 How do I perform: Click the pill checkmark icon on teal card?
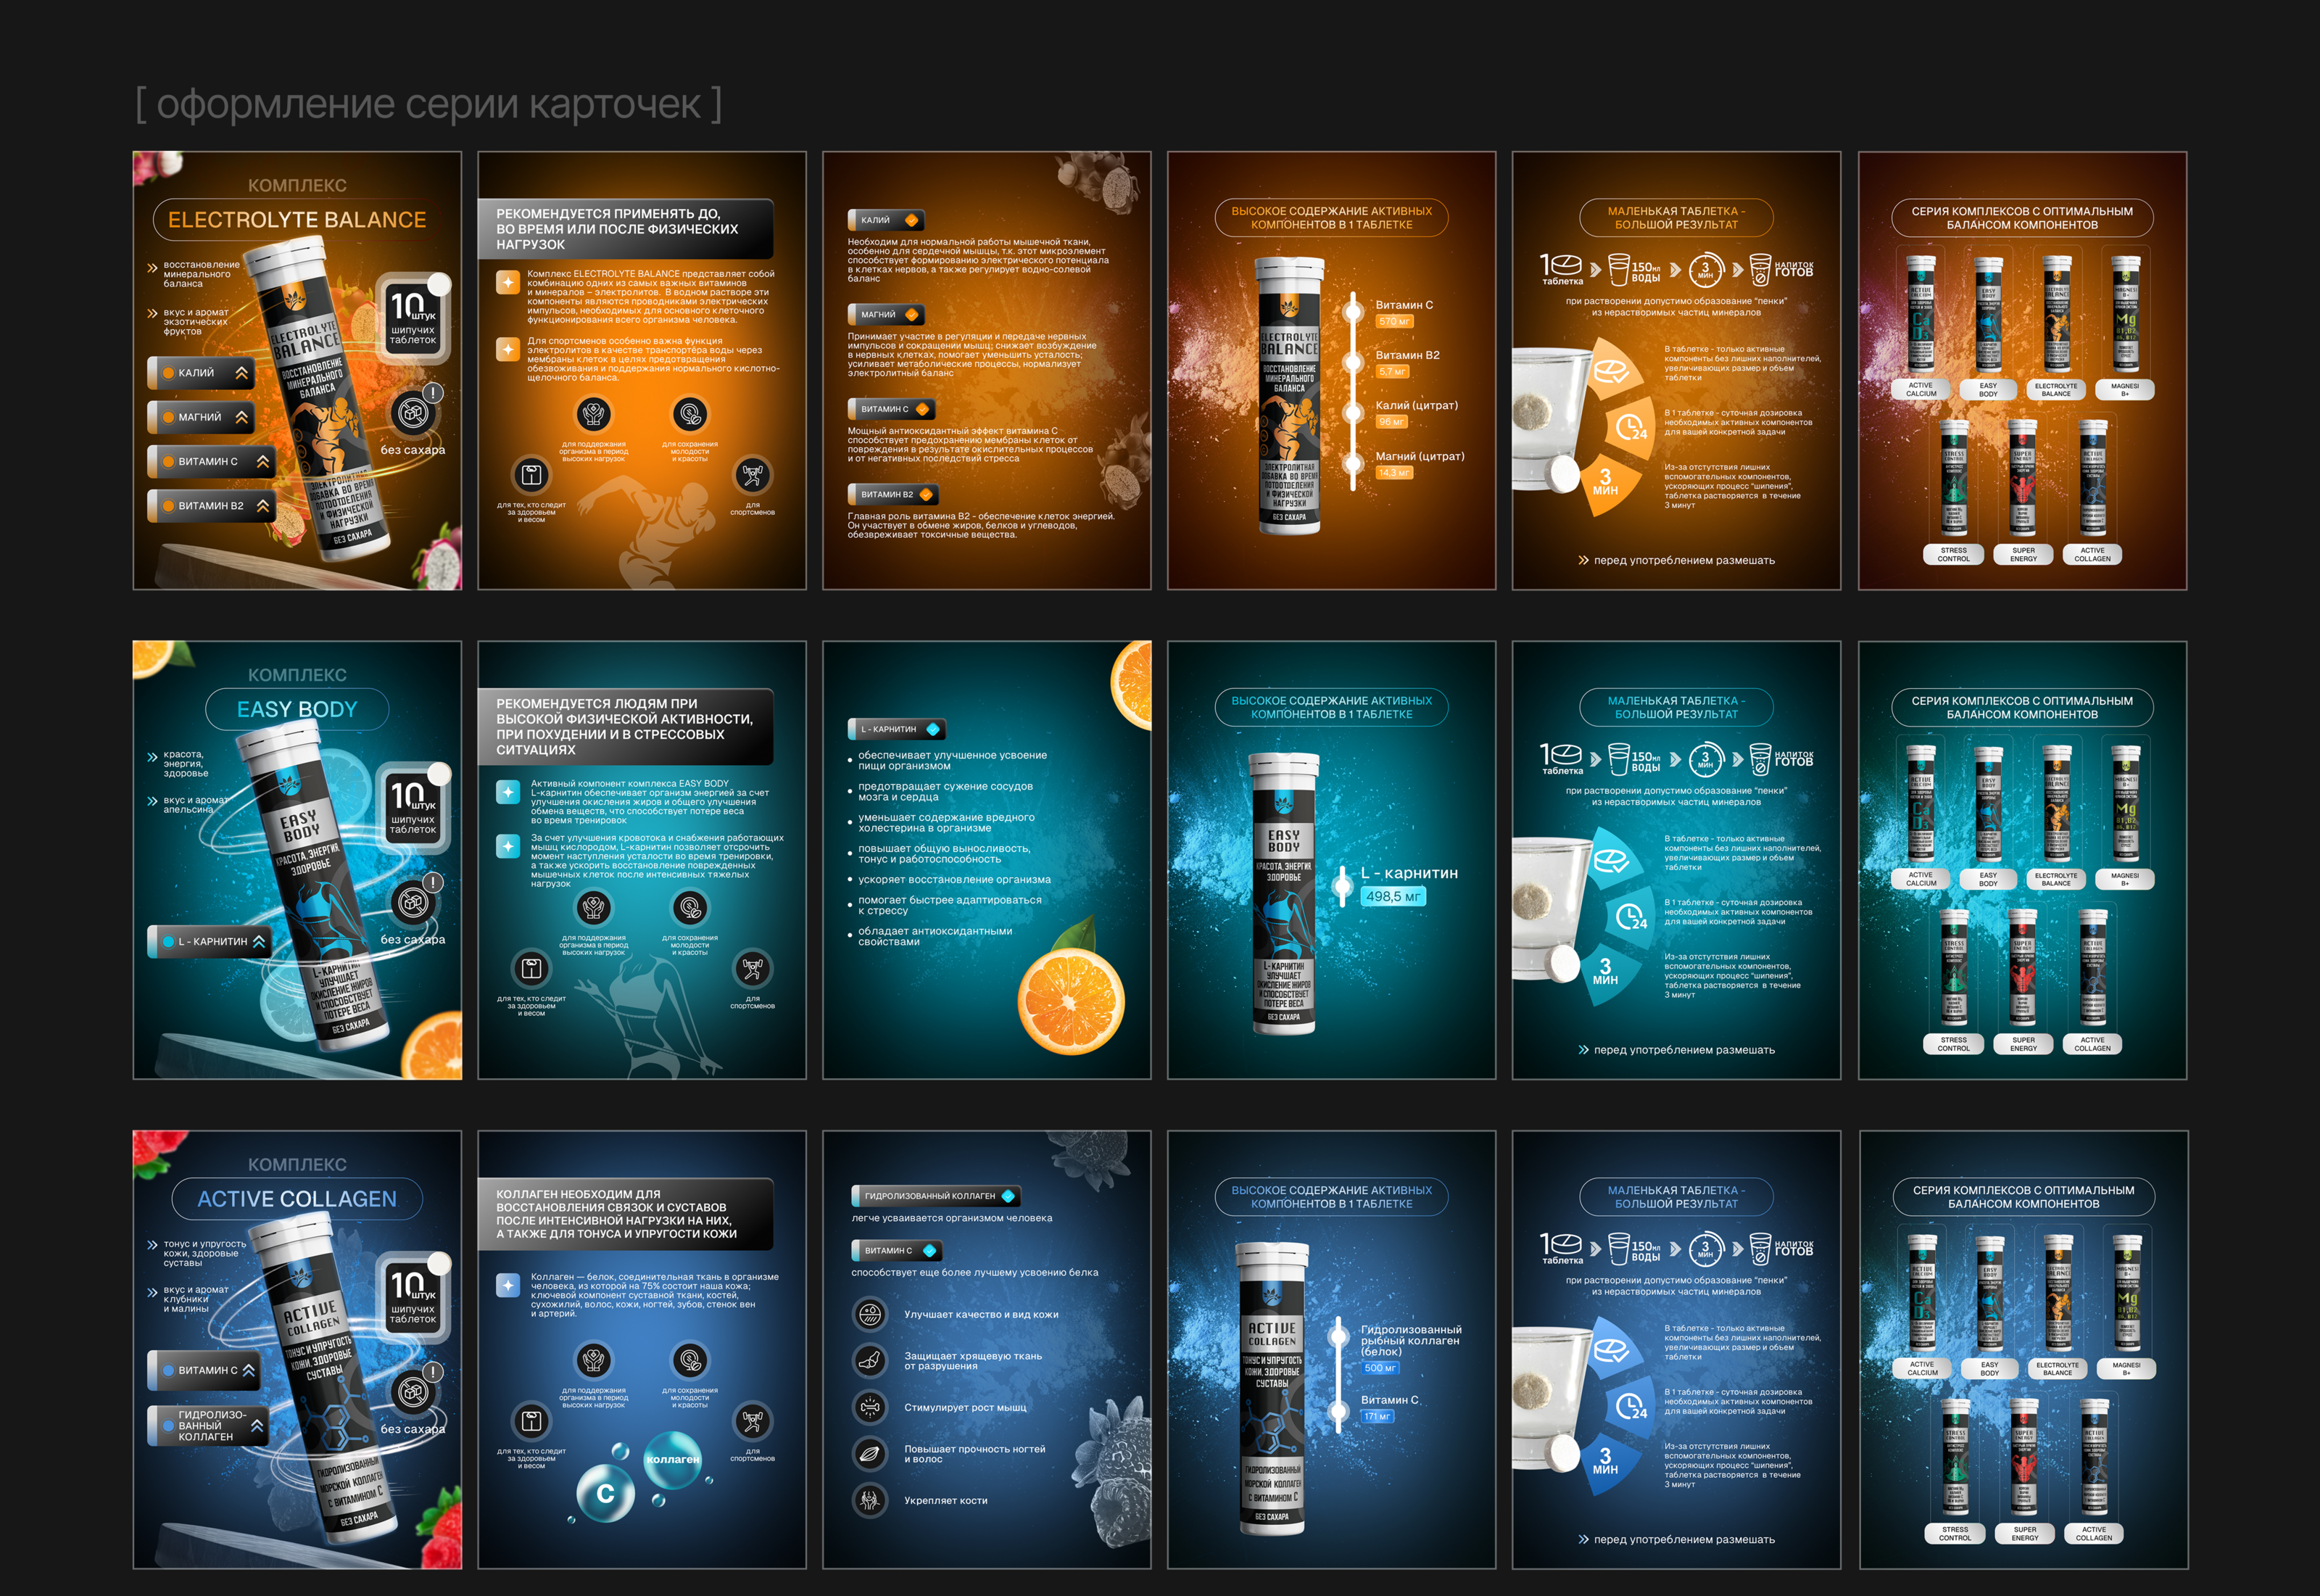point(1610,861)
